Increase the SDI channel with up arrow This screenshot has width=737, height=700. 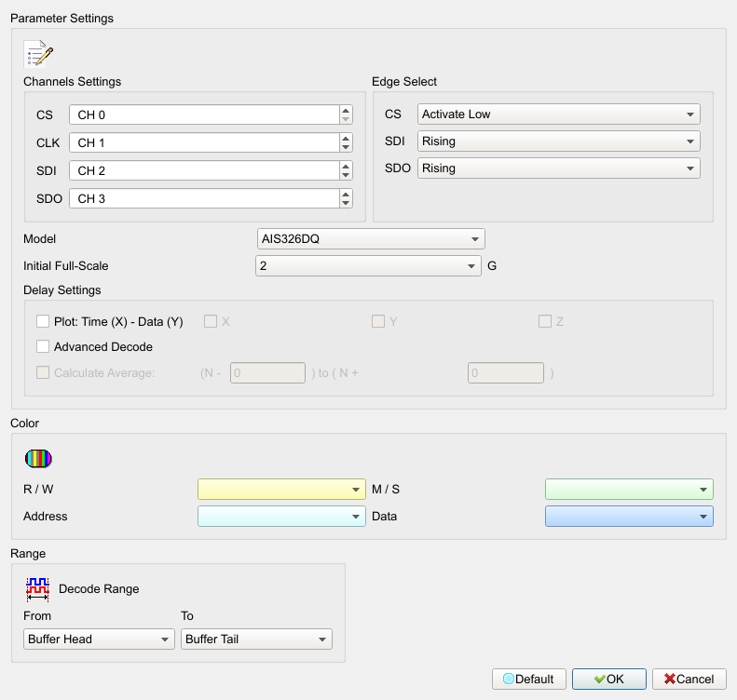[346, 167]
